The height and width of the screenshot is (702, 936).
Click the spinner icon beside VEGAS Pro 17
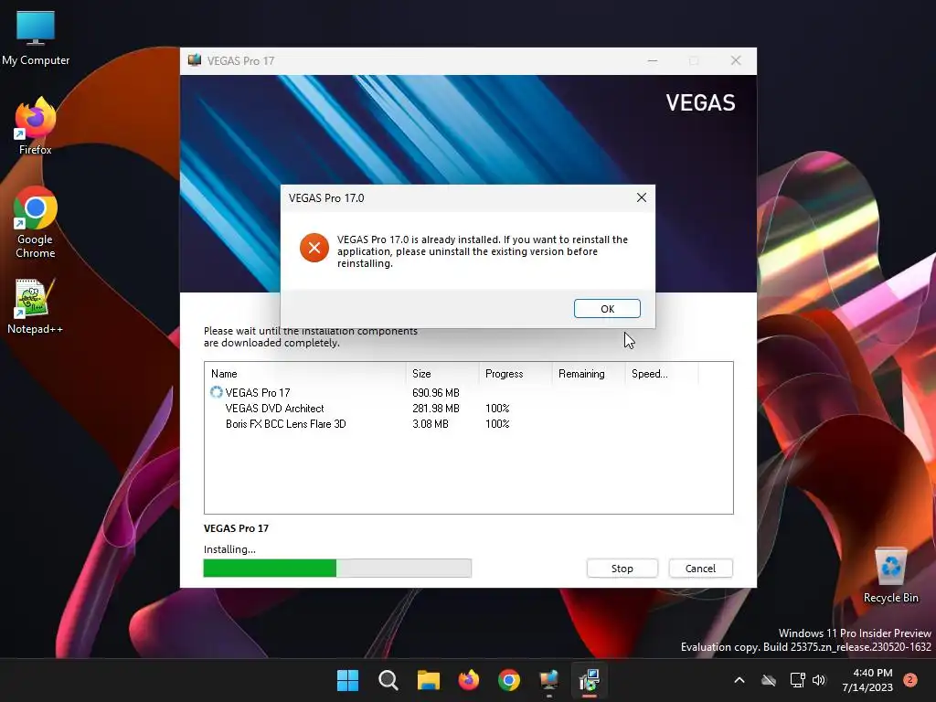[x=216, y=392]
